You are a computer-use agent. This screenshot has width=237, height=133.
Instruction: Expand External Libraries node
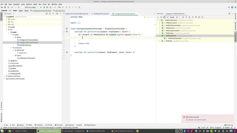(x=4, y=76)
